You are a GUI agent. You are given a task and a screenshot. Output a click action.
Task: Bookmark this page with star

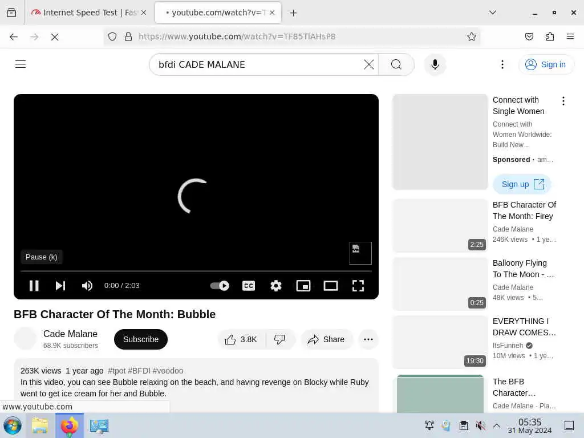click(472, 36)
